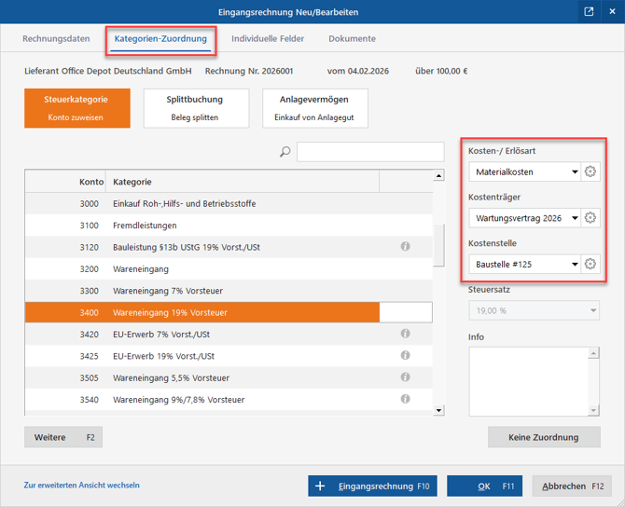Show info icon for EU-Erwerb 19% row

[x=406, y=355]
